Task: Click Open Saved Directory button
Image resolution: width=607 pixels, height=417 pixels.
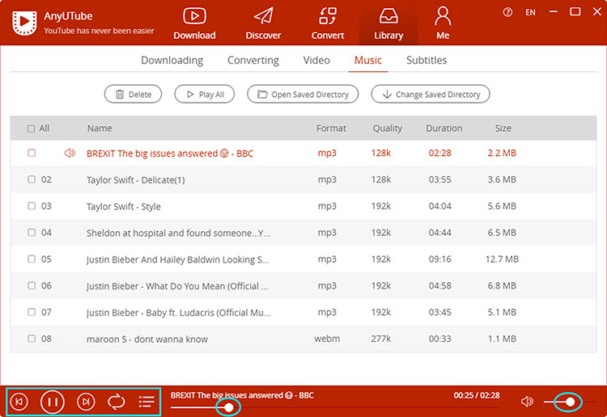Action: point(303,94)
